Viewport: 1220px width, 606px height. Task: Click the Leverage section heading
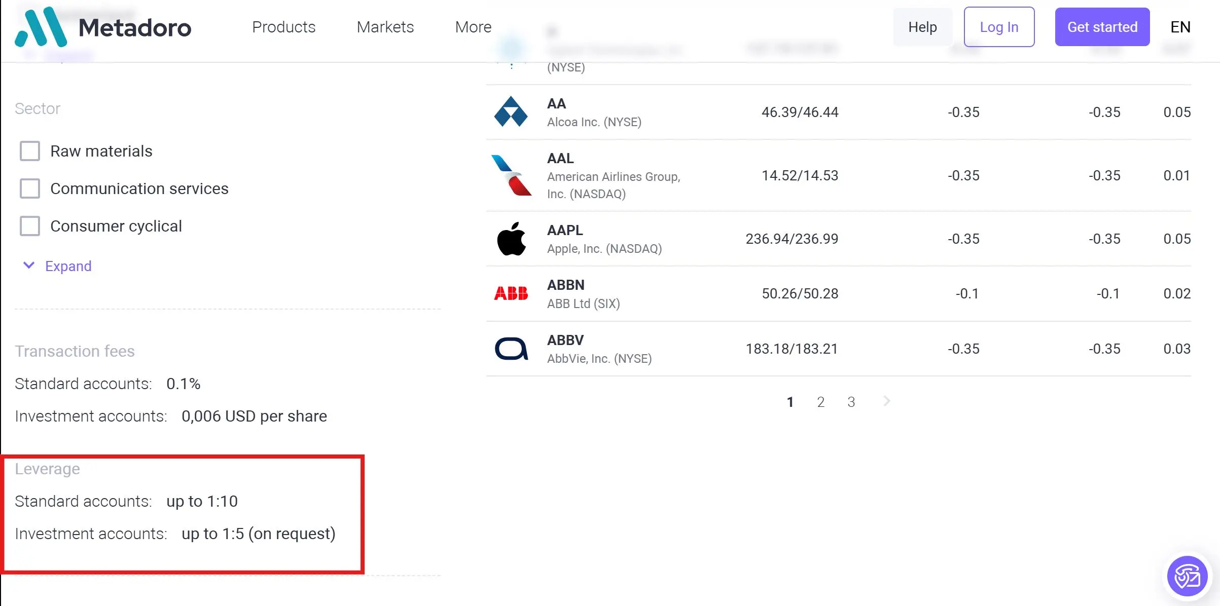pos(48,469)
